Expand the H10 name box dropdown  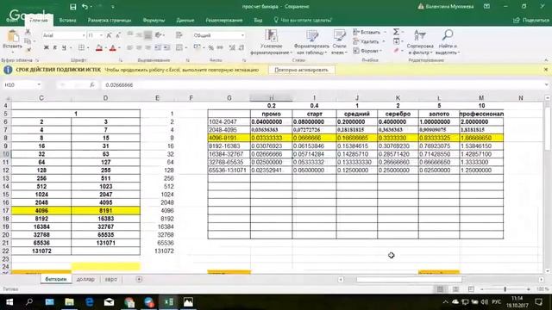point(39,85)
